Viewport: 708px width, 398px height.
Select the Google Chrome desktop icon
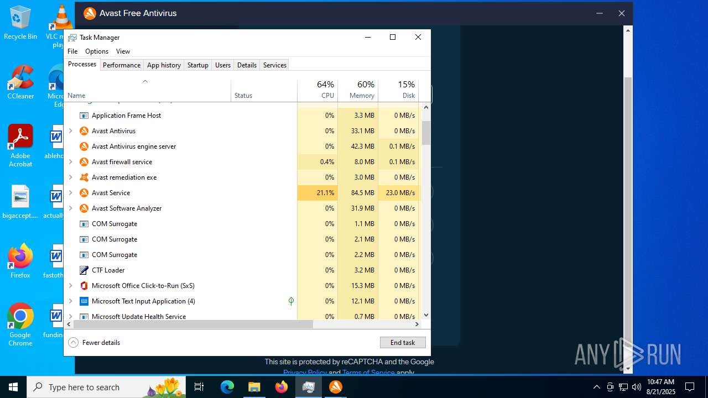click(x=20, y=325)
